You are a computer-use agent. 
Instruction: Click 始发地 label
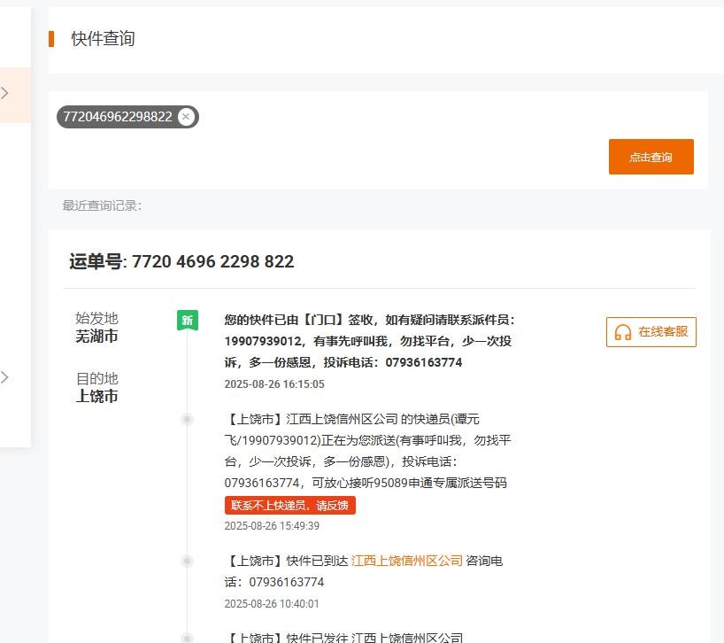(x=96, y=318)
